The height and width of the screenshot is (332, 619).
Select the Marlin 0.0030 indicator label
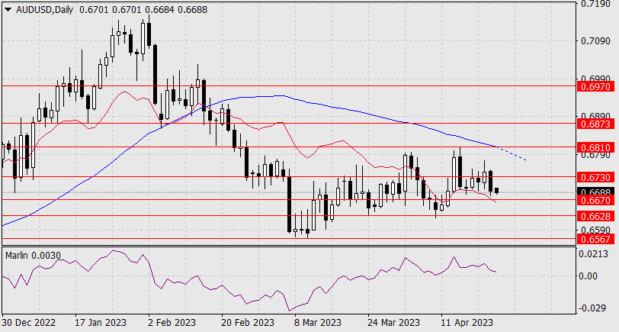click(34, 256)
